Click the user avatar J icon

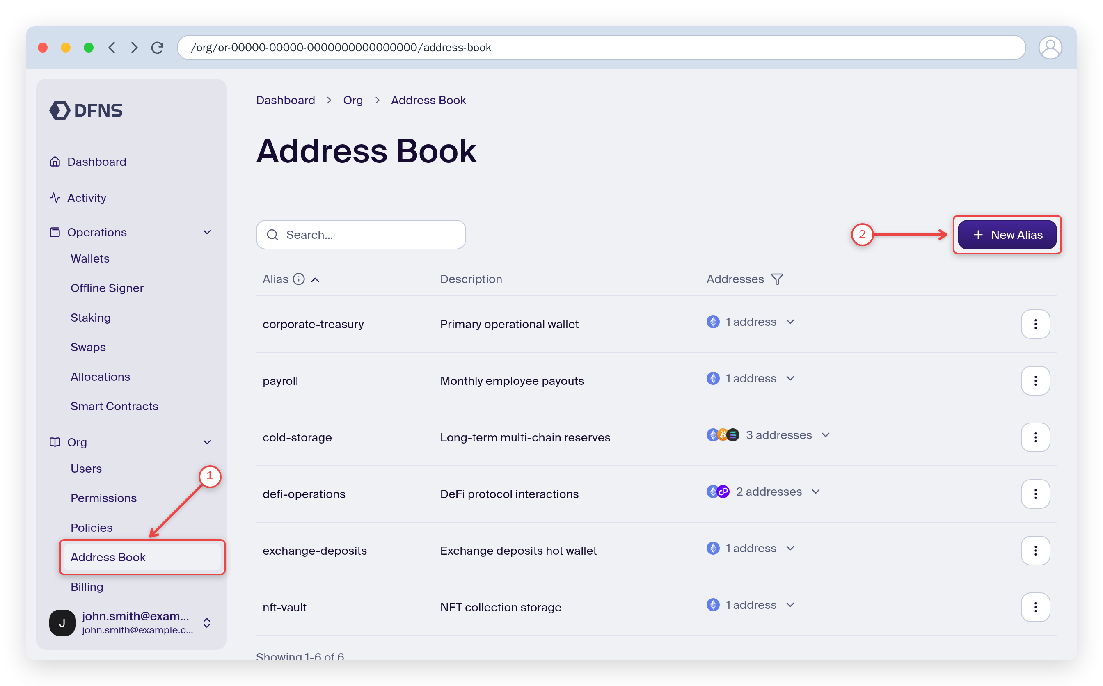pyautogui.click(x=62, y=623)
